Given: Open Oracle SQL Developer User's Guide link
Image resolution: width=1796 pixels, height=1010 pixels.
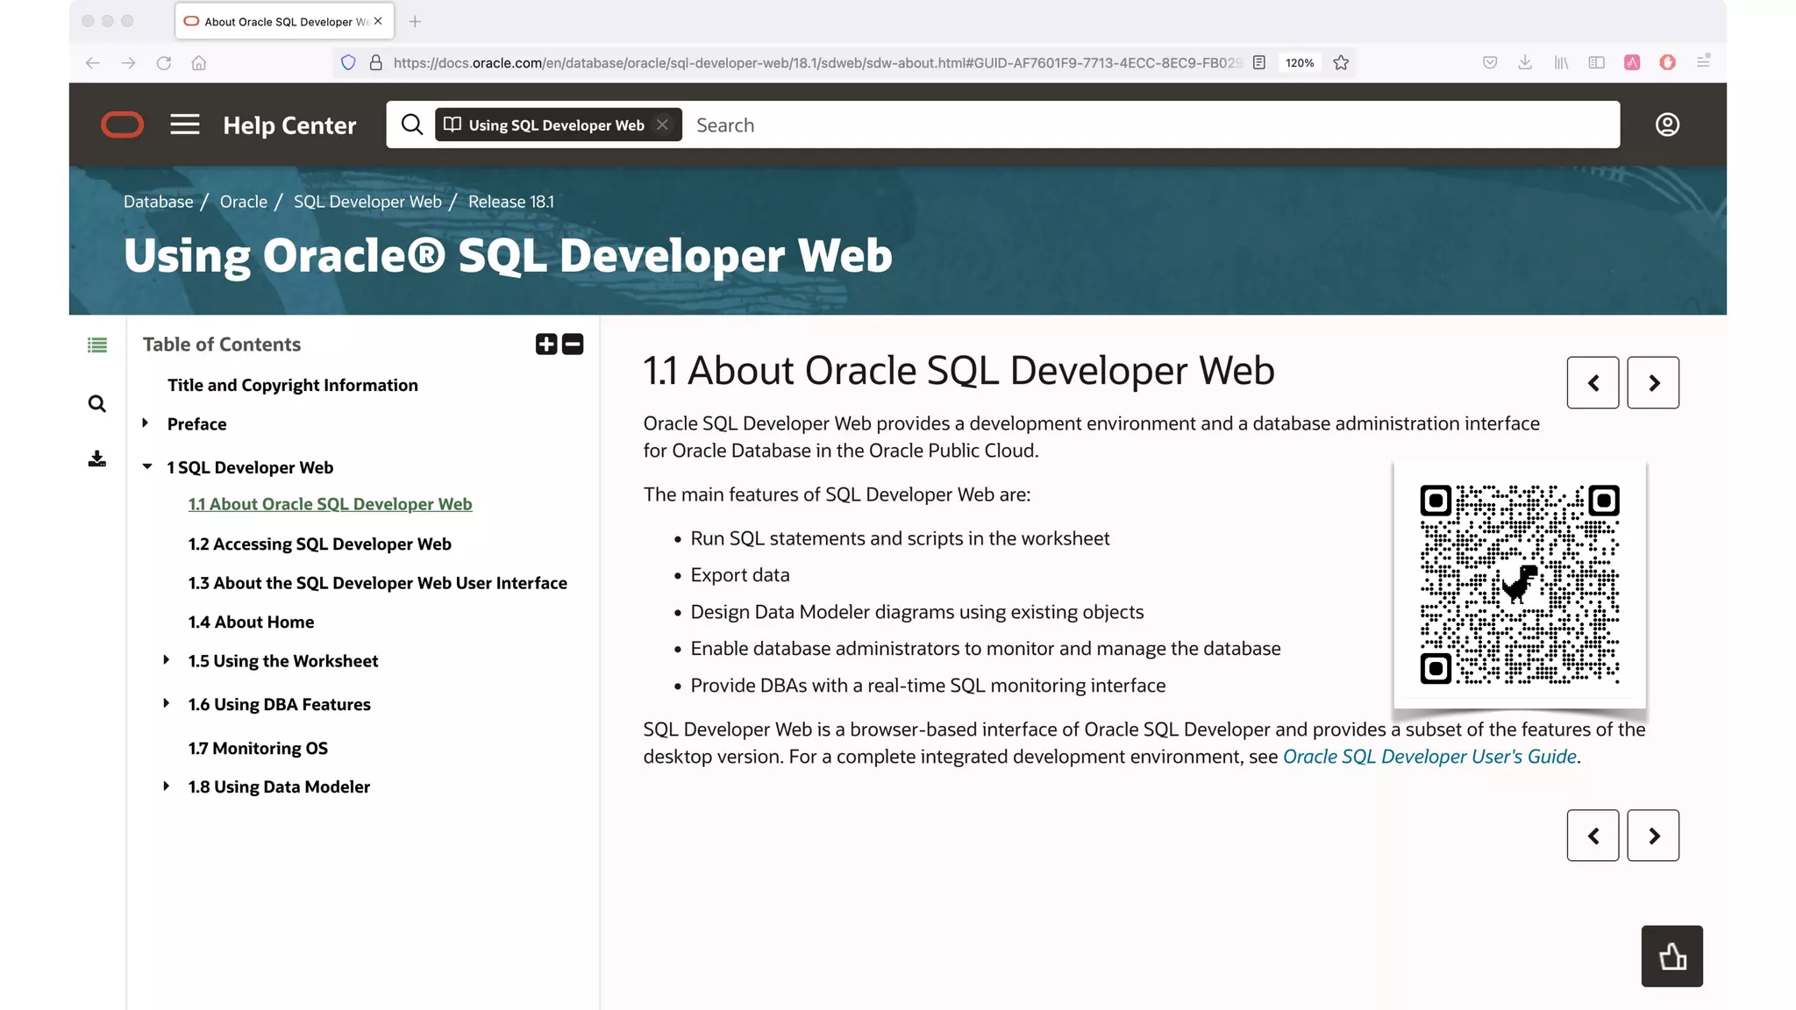Looking at the screenshot, I should pyautogui.click(x=1429, y=757).
